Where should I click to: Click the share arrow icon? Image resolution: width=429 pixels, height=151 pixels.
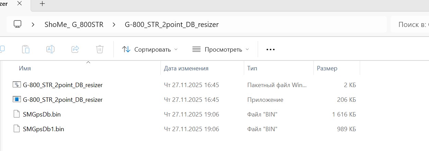coord(75,50)
